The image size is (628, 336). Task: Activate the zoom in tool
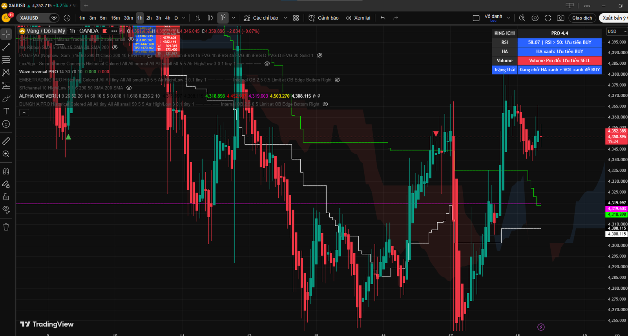click(x=6, y=154)
